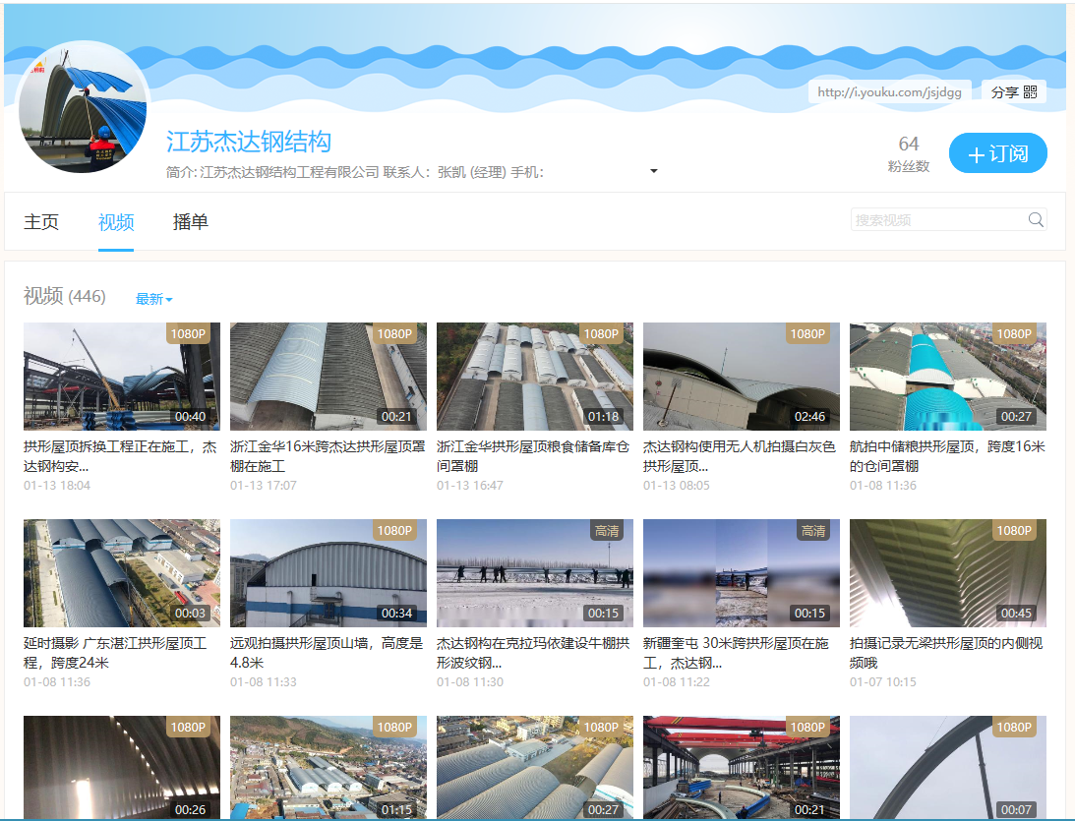Open title 拱形屋顶拆换工程正在施工
Screen dimensions: 1075x821
click(x=121, y=456)
